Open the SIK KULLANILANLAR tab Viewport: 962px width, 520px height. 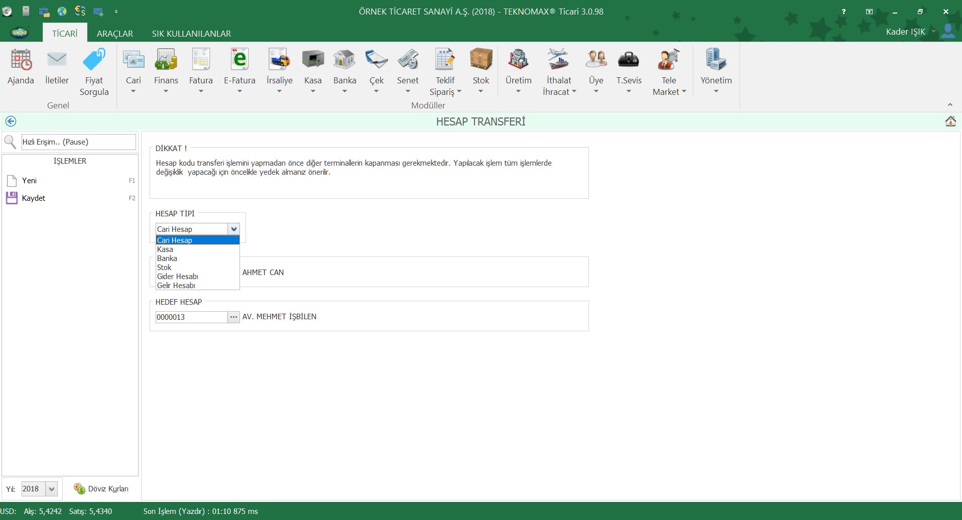[191, 34]
